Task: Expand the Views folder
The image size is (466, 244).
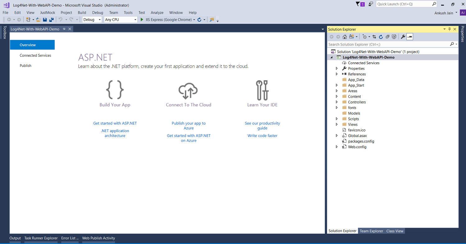Action: (x=337, y=124)
